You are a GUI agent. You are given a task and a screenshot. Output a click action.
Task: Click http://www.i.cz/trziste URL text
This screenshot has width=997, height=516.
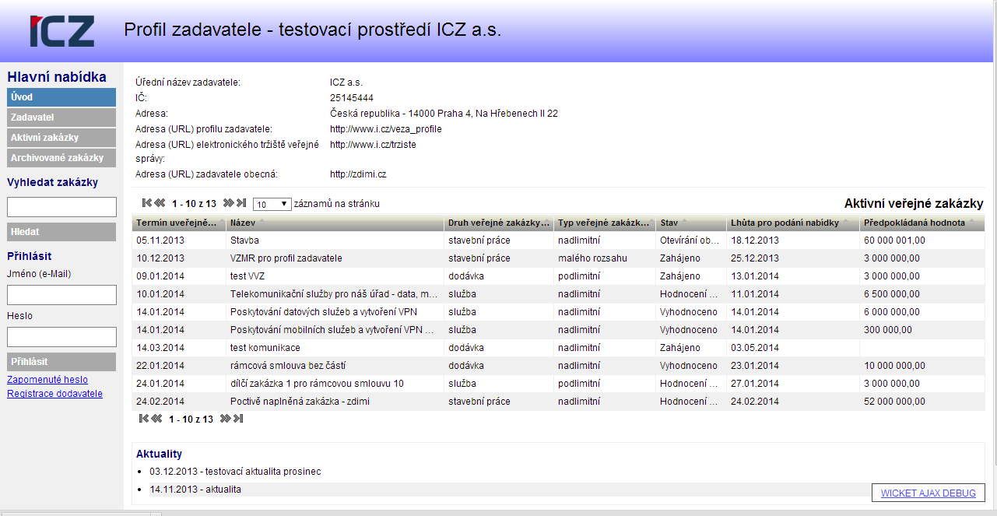pos(373,145)
